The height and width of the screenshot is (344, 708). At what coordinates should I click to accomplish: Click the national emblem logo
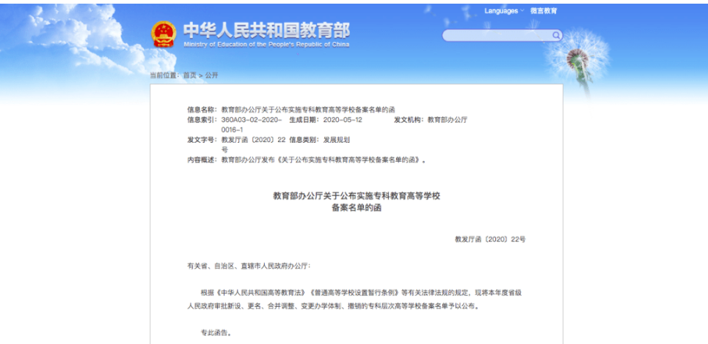coord(164,34)
